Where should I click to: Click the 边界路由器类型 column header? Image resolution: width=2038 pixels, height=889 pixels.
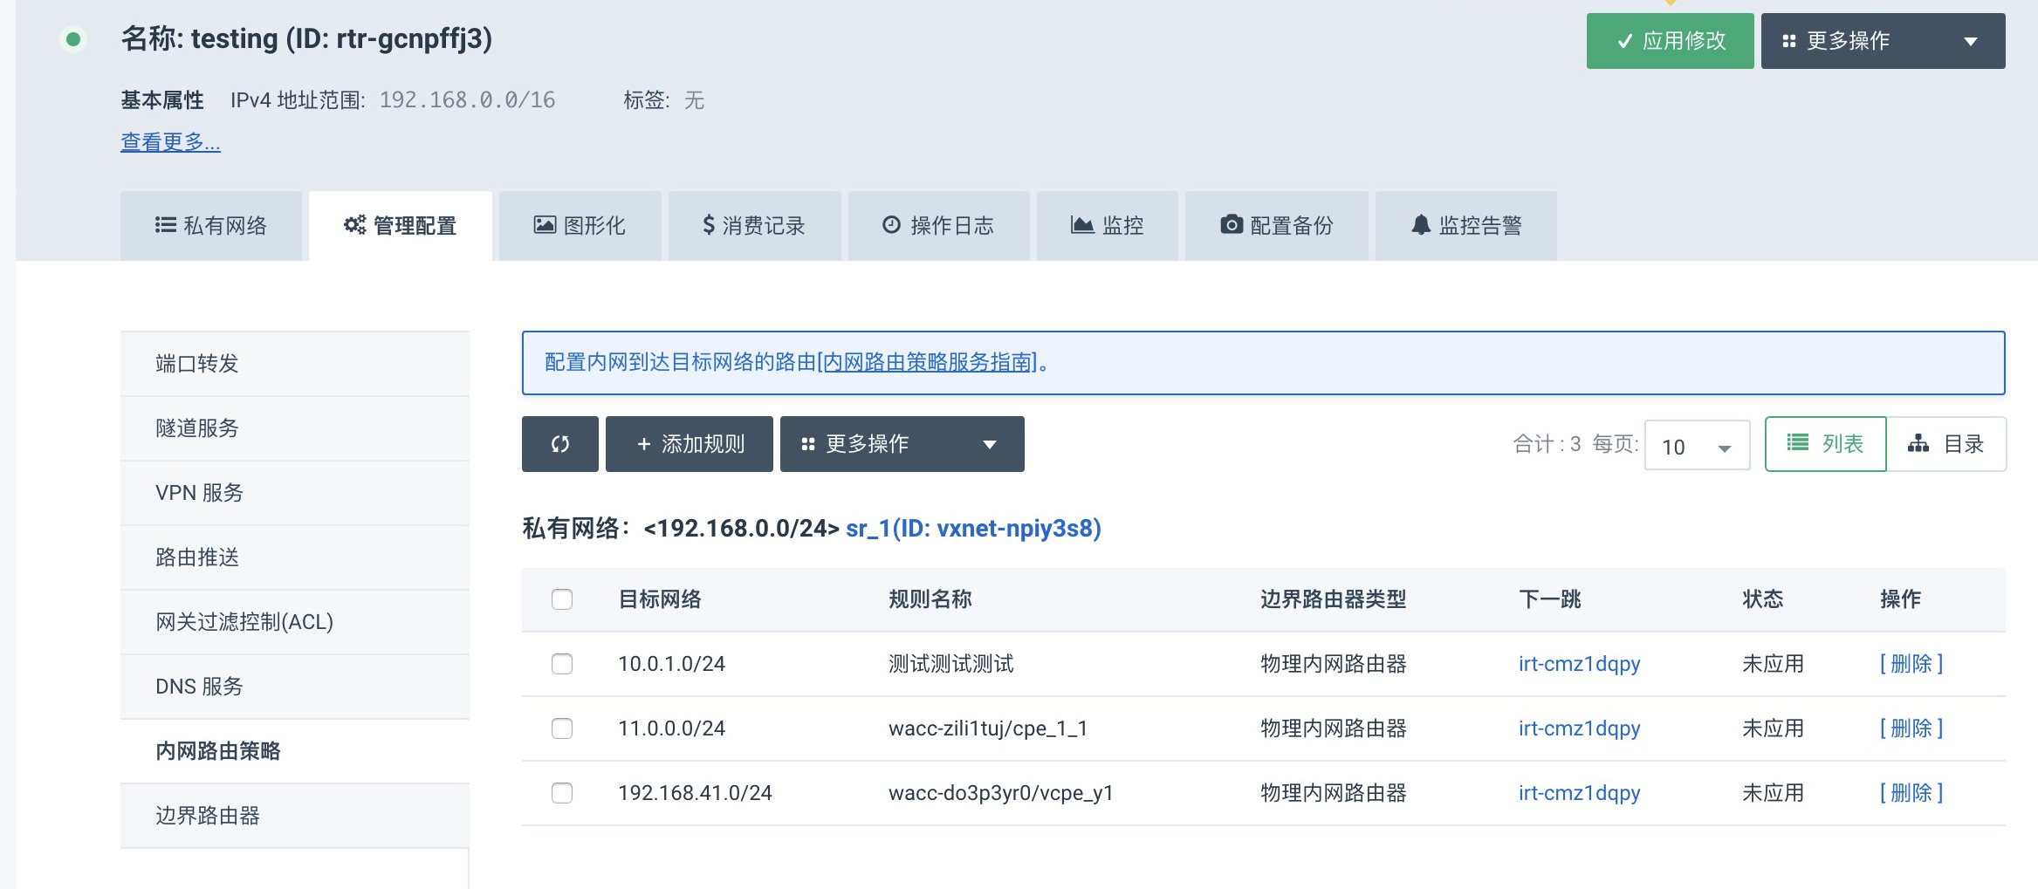coord(1334,599)
